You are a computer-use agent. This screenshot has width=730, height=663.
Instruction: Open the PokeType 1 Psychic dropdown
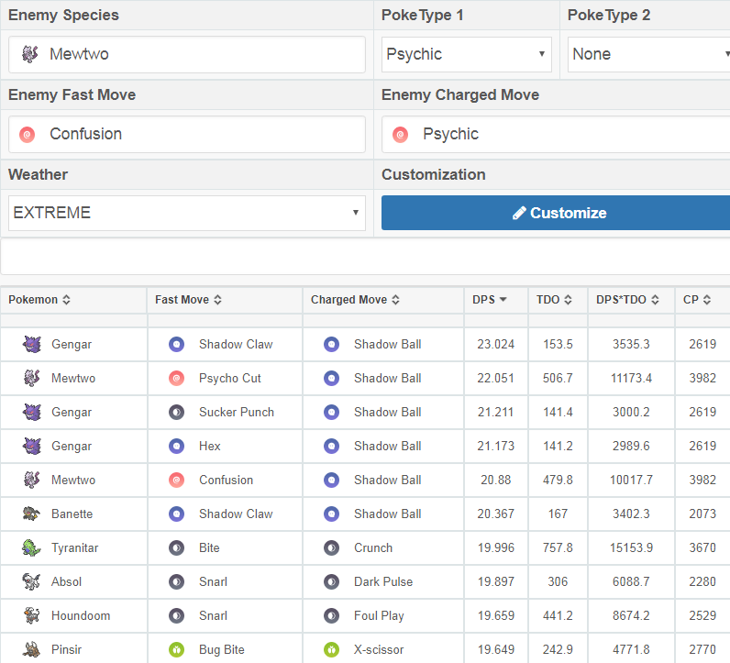coord(467,54)
